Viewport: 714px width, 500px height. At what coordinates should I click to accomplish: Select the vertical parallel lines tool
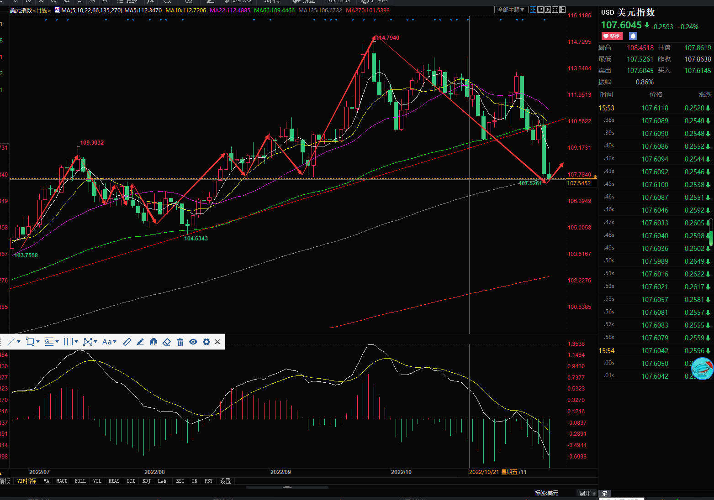tap(69, 342)
